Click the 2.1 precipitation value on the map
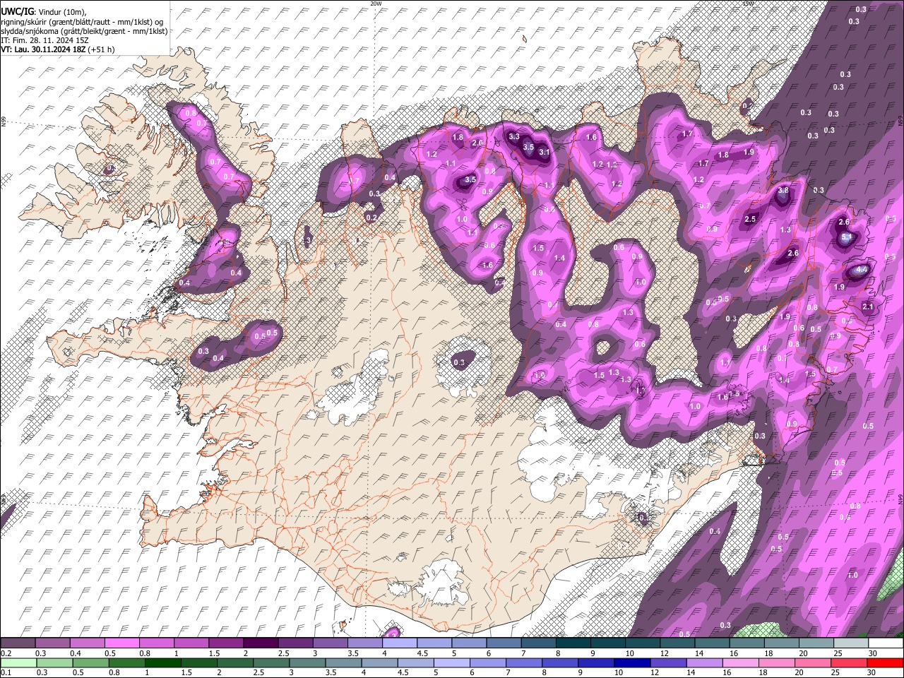 (869, 307)
